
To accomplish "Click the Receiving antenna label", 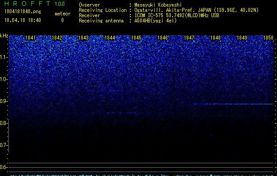I will coord(101,21).
